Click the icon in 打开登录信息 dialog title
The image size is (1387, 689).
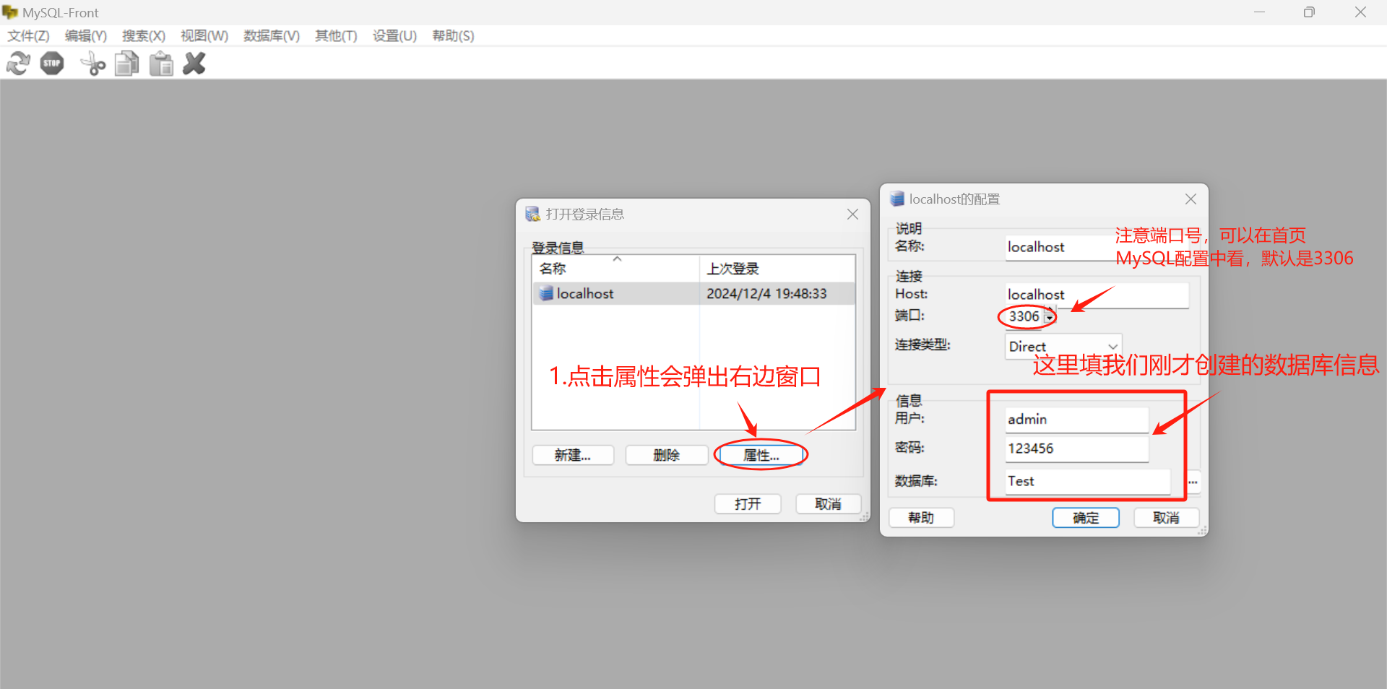(x=533, y=214)
